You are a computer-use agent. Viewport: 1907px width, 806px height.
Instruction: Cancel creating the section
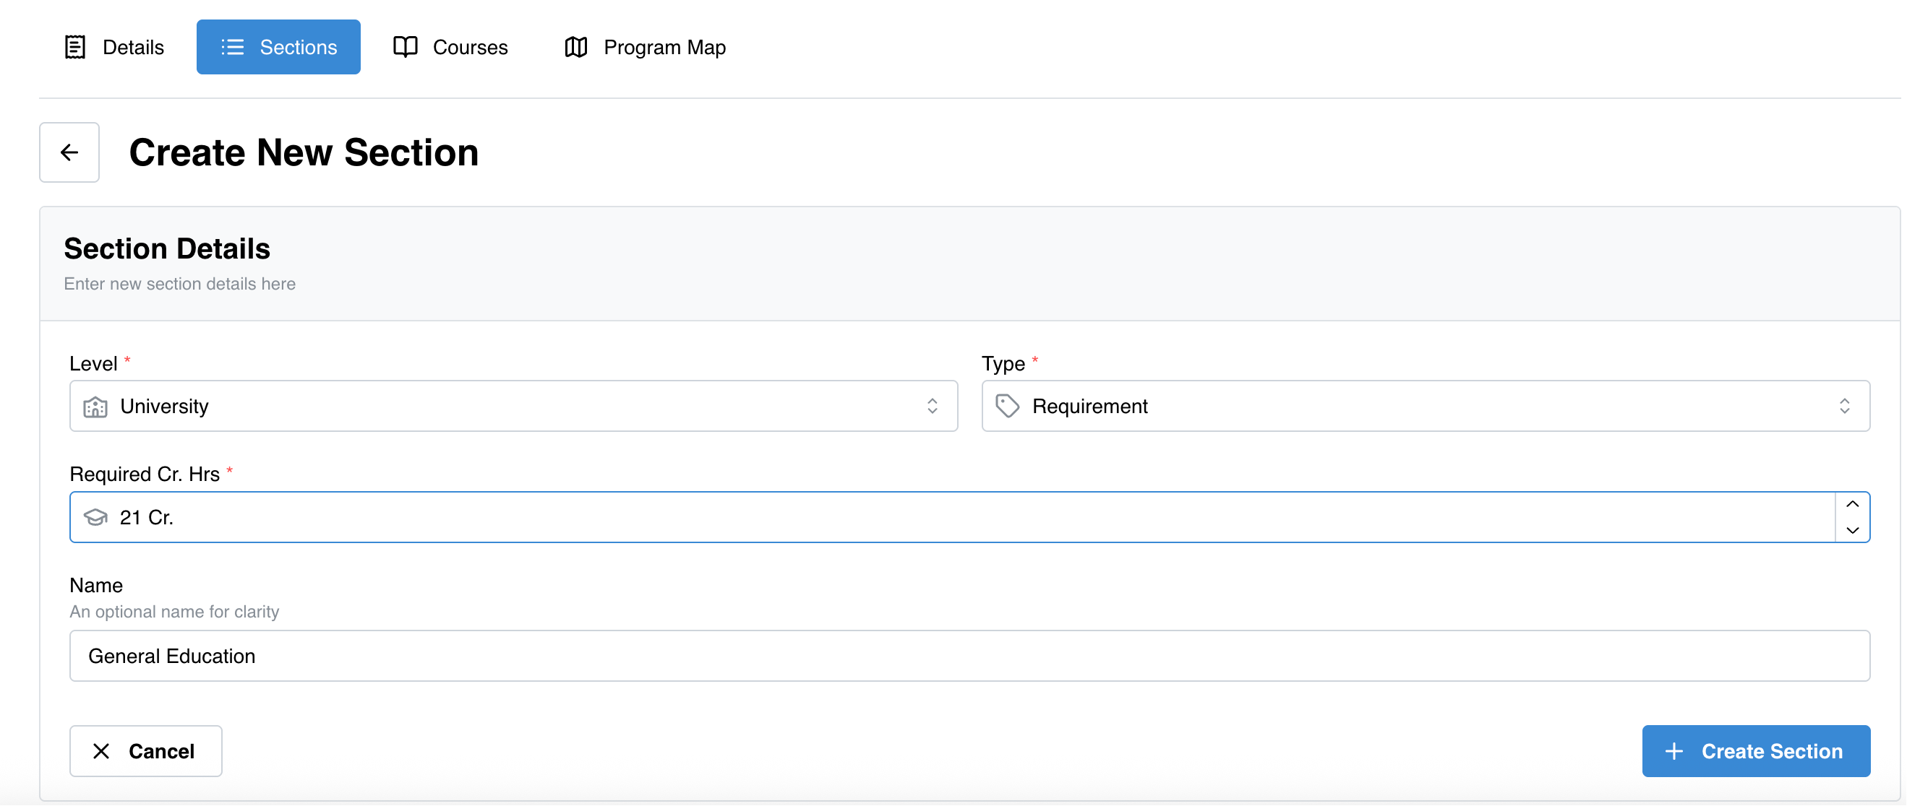[x=146, y=752]
